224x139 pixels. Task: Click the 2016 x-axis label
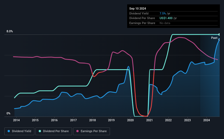54,120
